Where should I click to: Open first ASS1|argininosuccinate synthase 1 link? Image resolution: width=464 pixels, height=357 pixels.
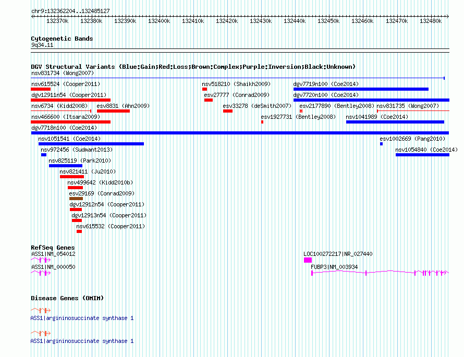point(82,318)
